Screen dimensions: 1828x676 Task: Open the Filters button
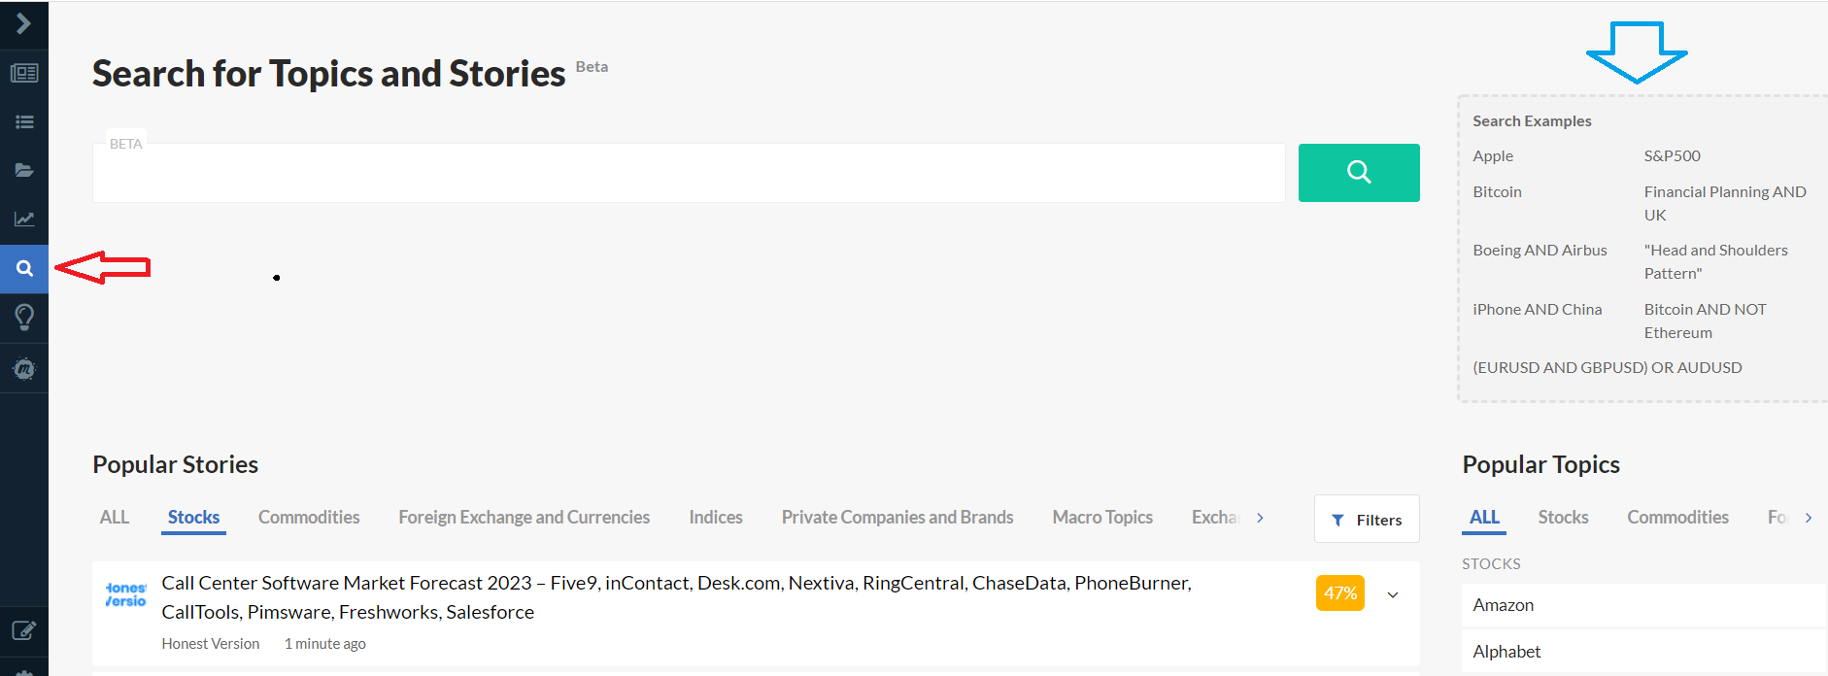click(x=1367, y=520)
